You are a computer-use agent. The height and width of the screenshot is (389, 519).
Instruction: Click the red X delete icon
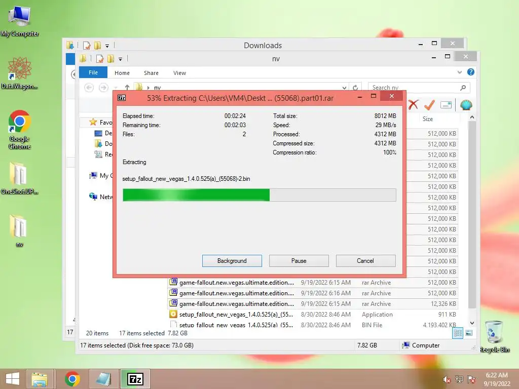(x=413, y=105)
